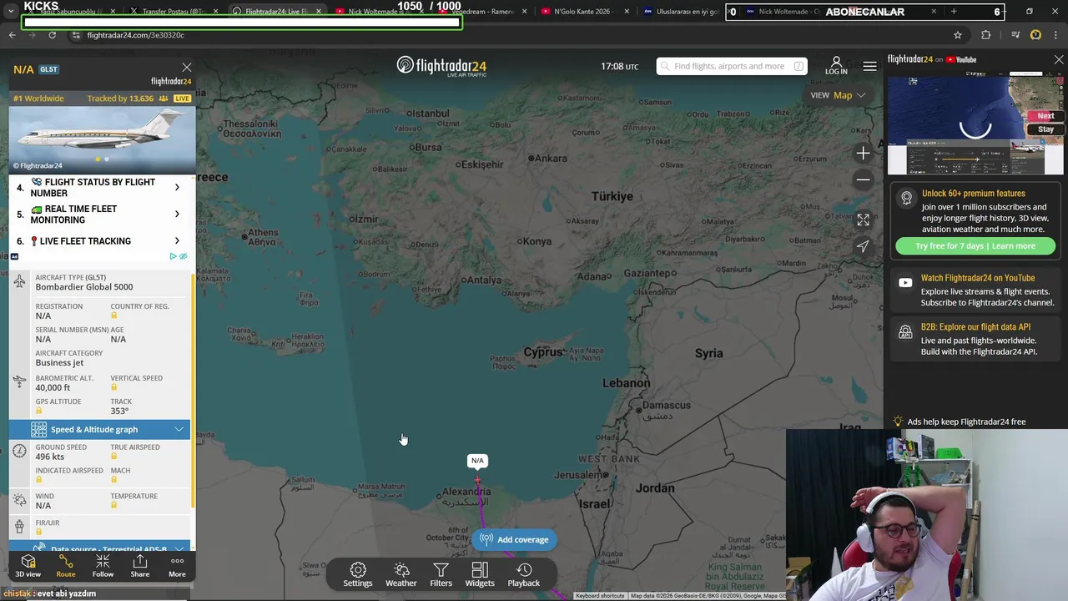
Task: Click the address bar URL
Action: [136, 35]
